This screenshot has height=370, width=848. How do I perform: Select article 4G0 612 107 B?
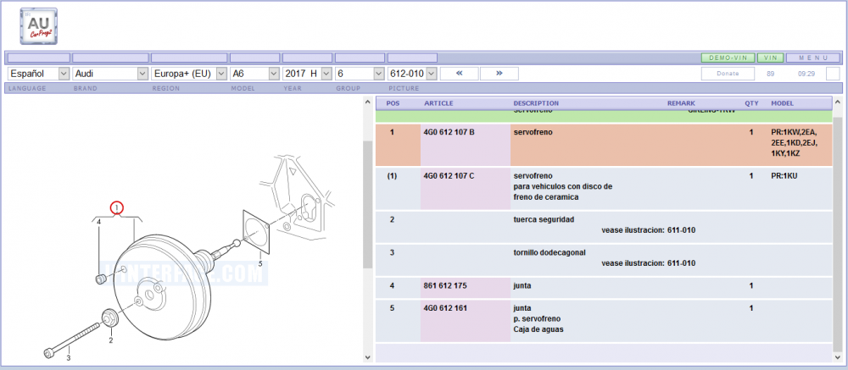tap(449, 132)
